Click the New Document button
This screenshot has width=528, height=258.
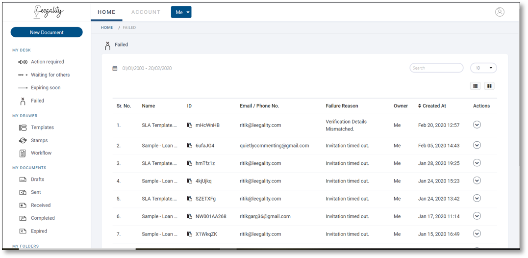point(47,32)
